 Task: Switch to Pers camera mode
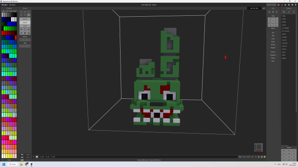[x=240, y=157]
